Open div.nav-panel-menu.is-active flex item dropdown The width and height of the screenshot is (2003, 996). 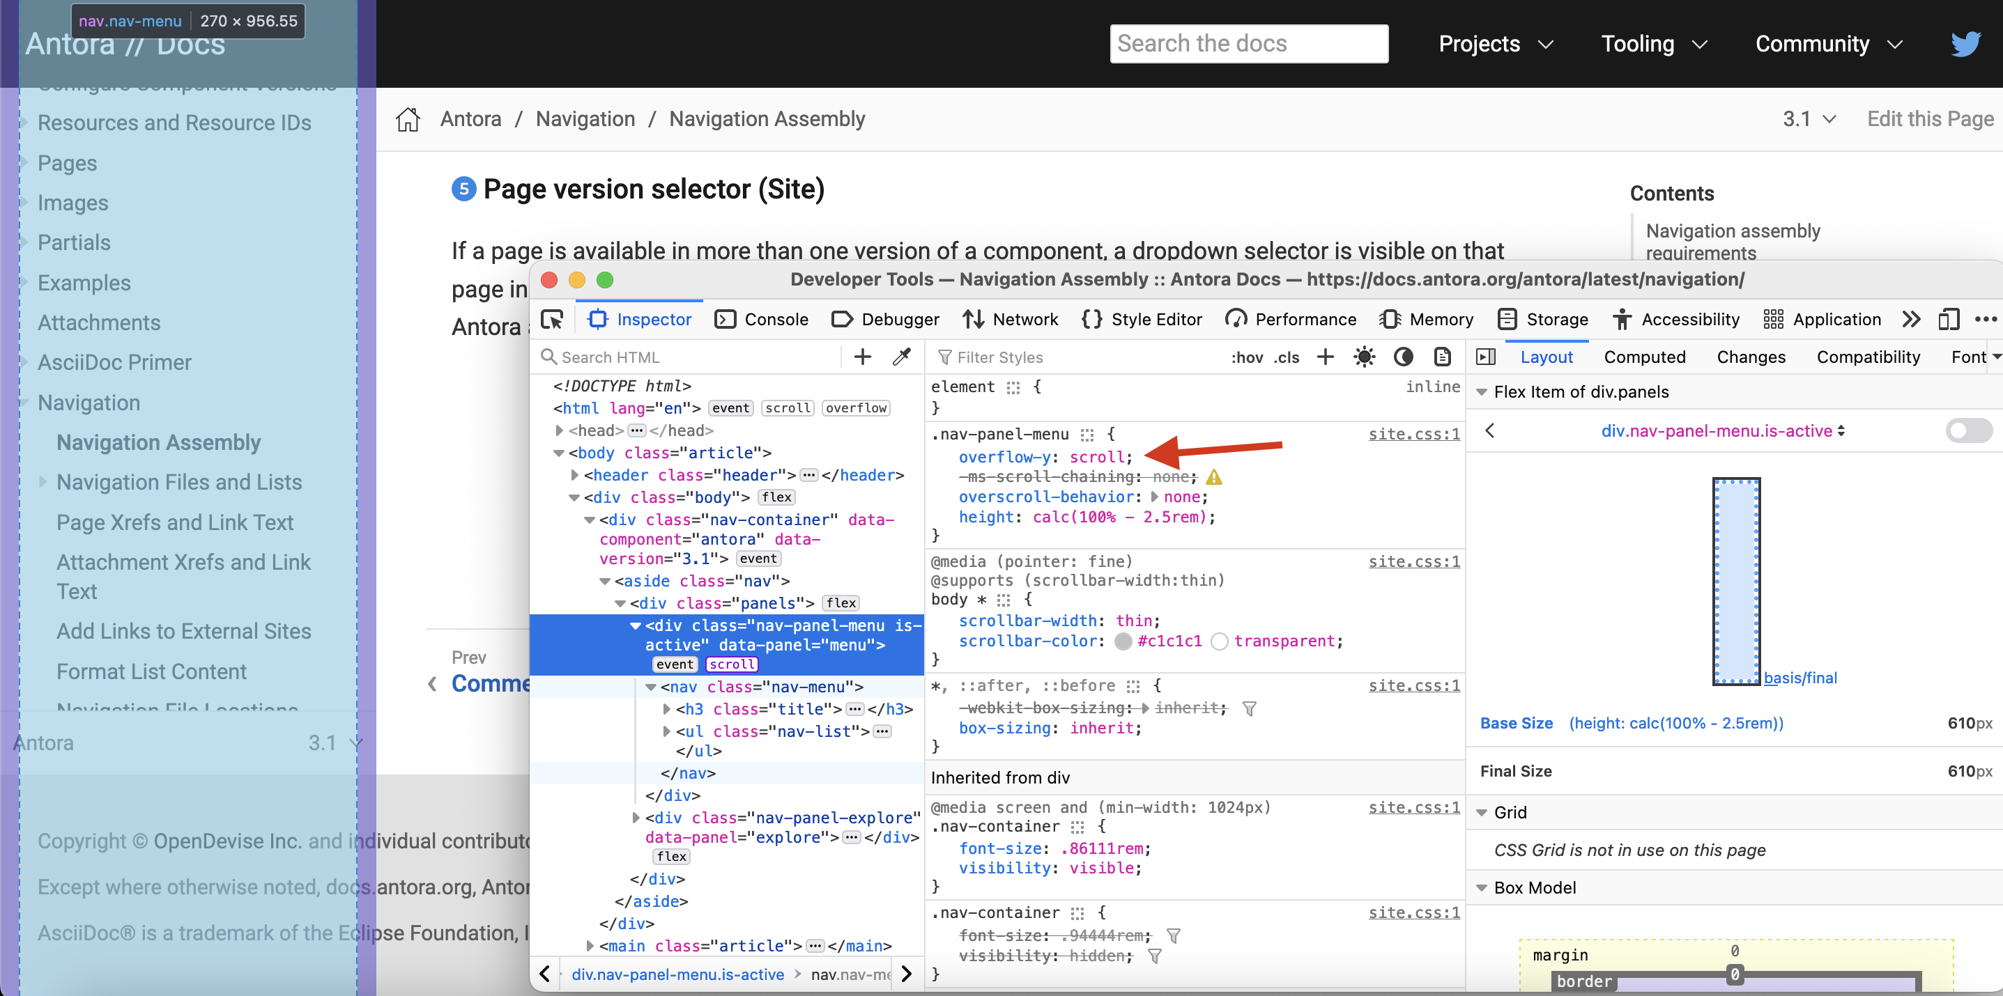pos(1722,431)
